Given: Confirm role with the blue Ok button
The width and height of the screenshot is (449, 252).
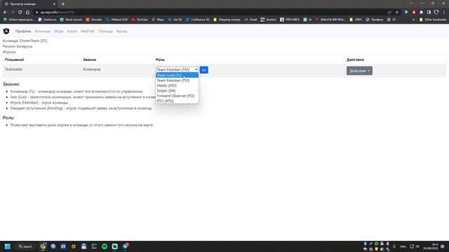Looking at the screenshot, I should 204,70.
